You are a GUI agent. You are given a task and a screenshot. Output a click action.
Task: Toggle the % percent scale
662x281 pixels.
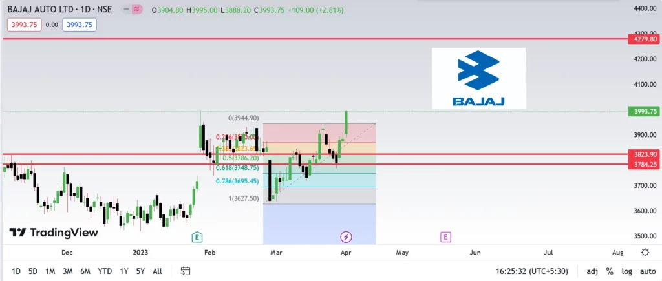tap(610, 271)
